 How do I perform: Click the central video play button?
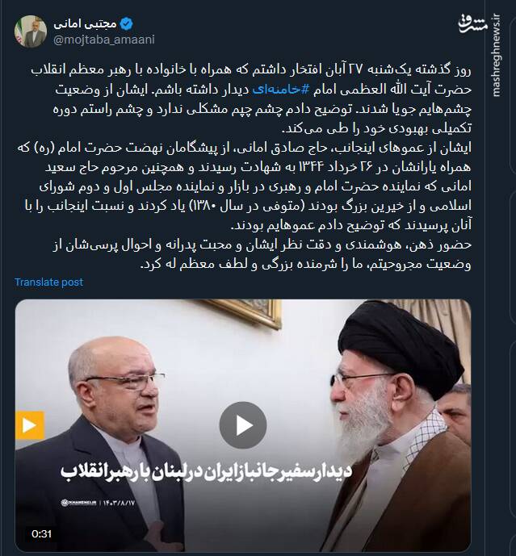click(243, 424)
